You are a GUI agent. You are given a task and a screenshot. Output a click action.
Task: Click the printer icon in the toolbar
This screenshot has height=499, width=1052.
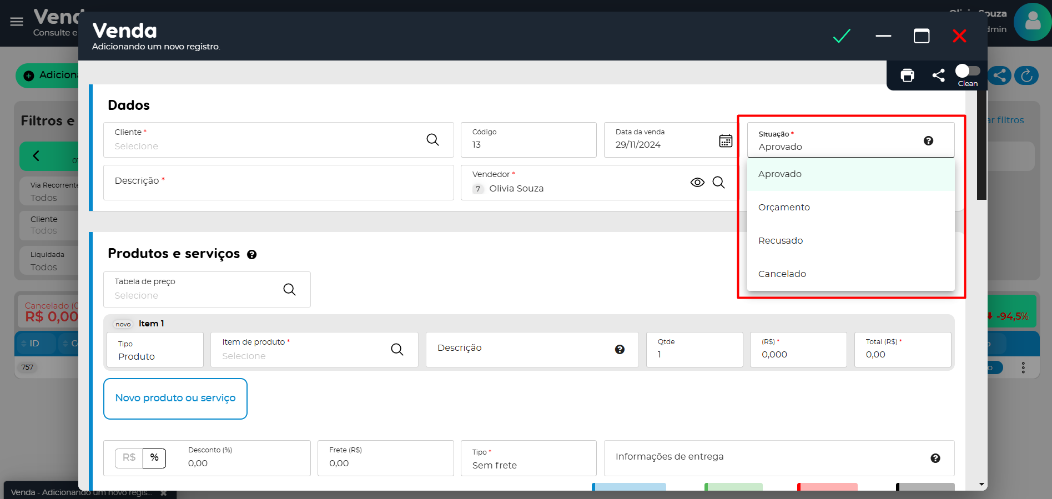(x=907, y=75)
